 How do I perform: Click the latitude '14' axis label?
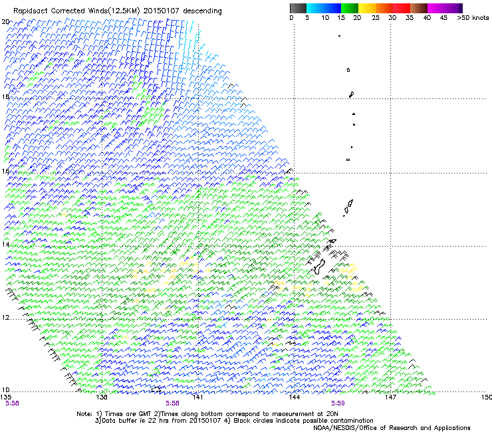coord(5,244)
